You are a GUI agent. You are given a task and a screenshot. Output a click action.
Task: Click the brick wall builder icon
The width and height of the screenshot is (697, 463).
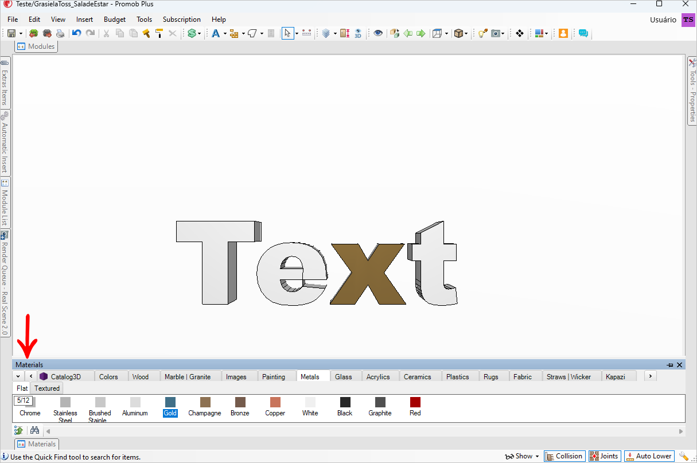point(234,33)
